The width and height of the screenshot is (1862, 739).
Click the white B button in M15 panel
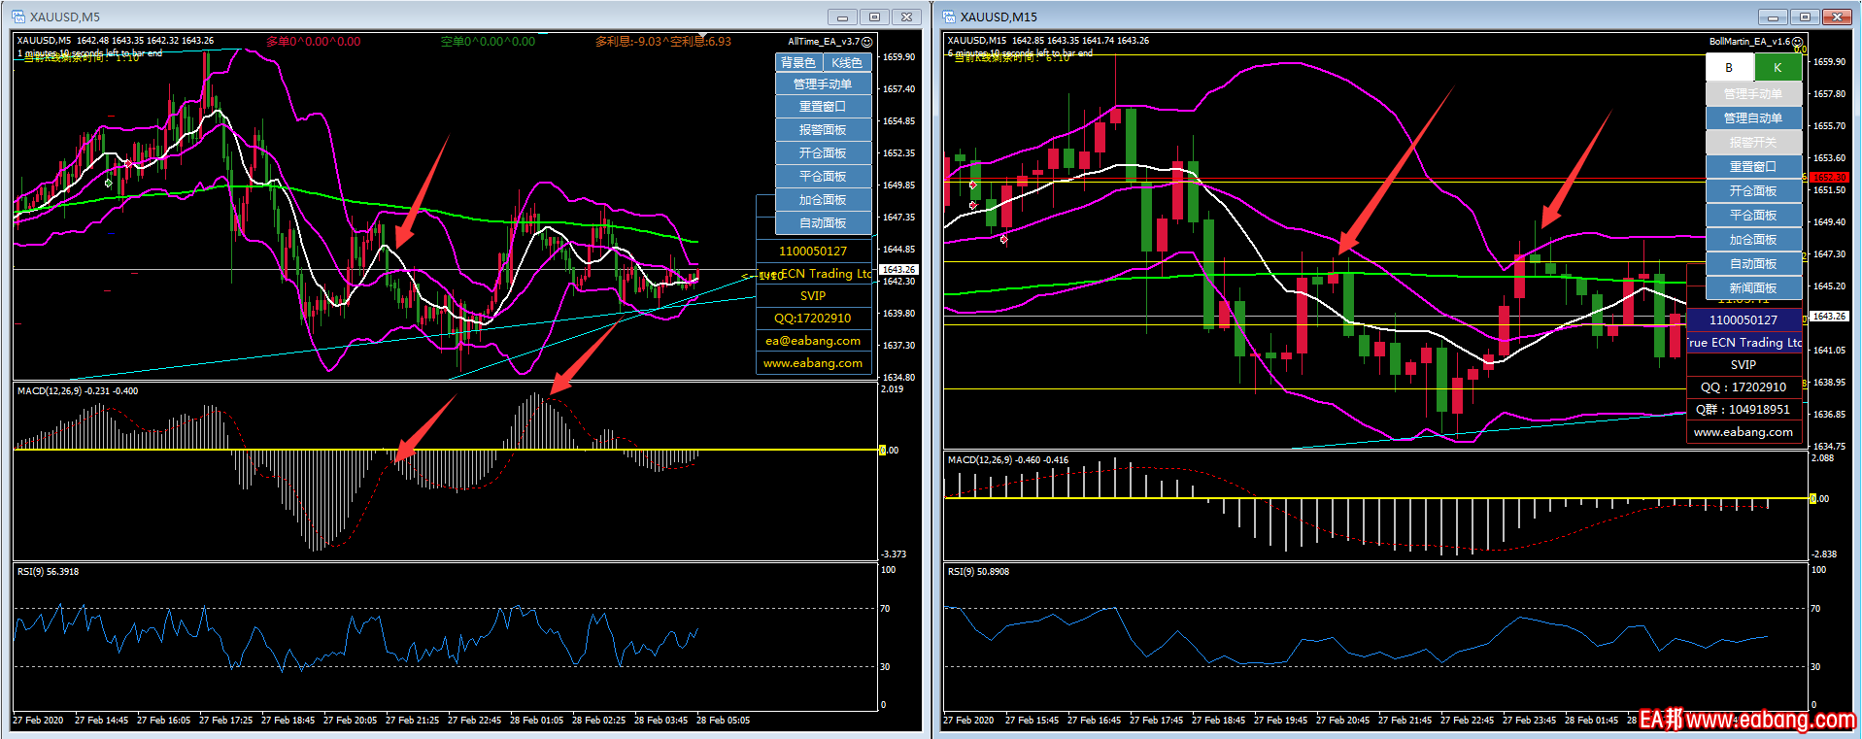point(1729,68)
